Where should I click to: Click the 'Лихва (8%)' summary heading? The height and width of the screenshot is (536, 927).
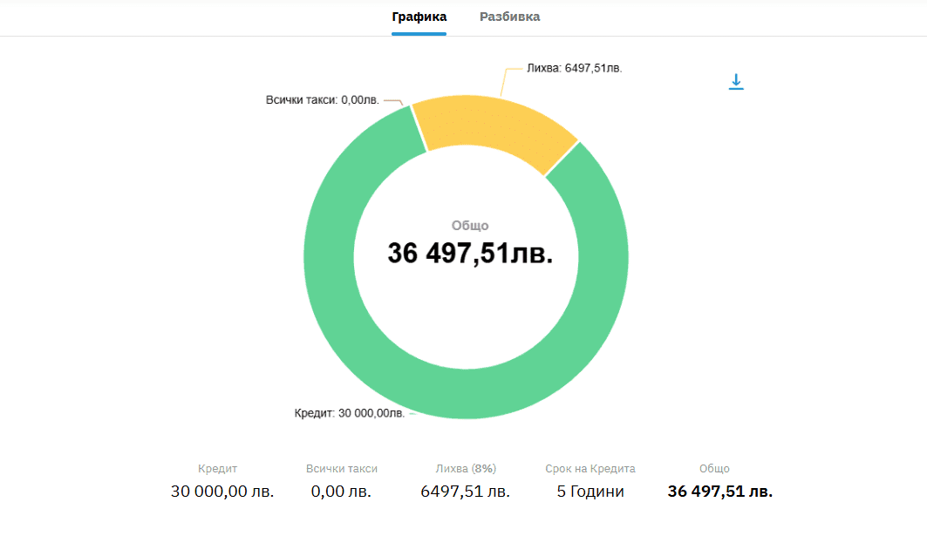pos(466,469)
